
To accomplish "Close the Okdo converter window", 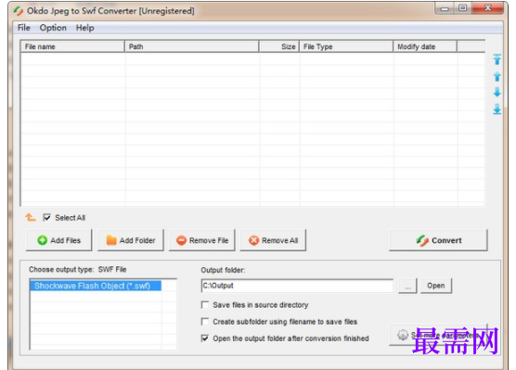I will 488,8.
